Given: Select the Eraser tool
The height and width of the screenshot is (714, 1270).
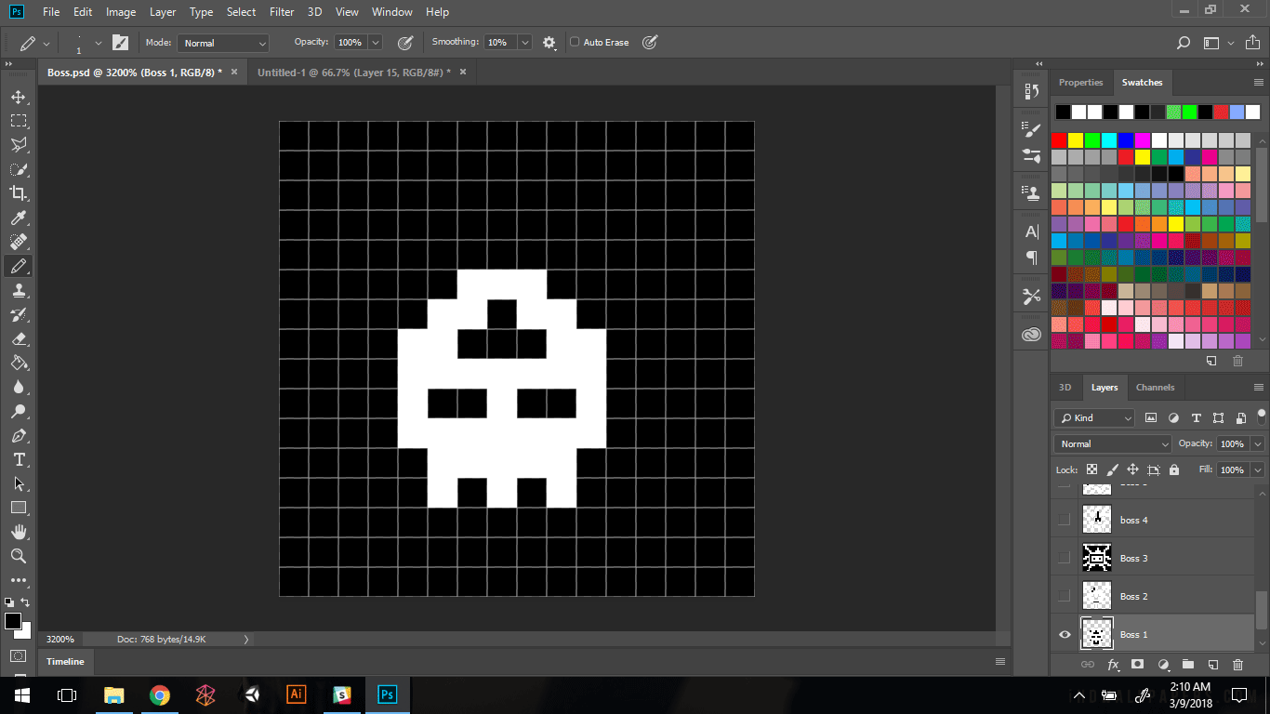Looking at the screenshot, I should click(18, 339).
